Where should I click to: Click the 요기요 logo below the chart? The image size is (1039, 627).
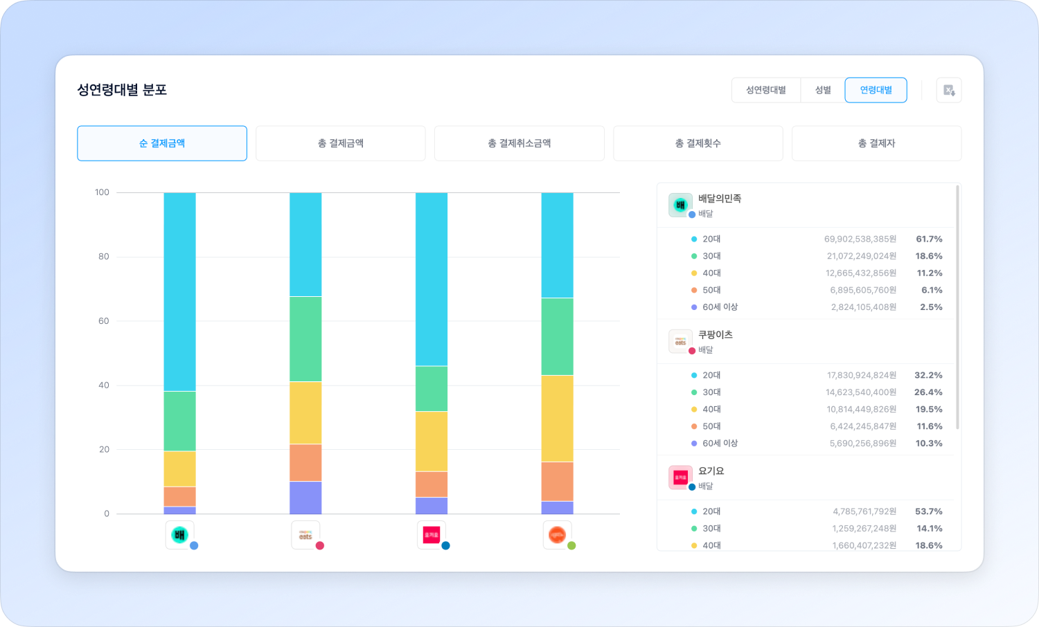pos(431,535)
